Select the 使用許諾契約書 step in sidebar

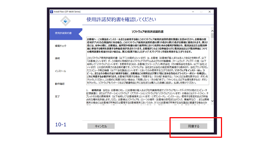coord(63,33)
